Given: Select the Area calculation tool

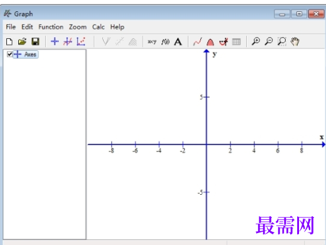Looking at the screenshot, I should pyautogui.click(x=210, y=42).
